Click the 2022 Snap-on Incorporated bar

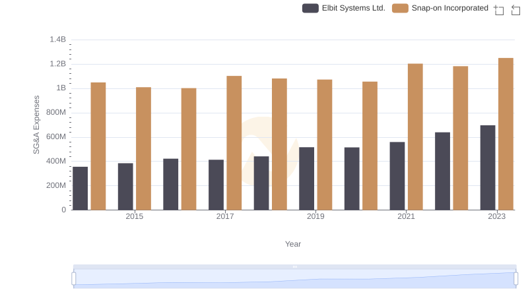pyautogui.click(x=460, y=138)
